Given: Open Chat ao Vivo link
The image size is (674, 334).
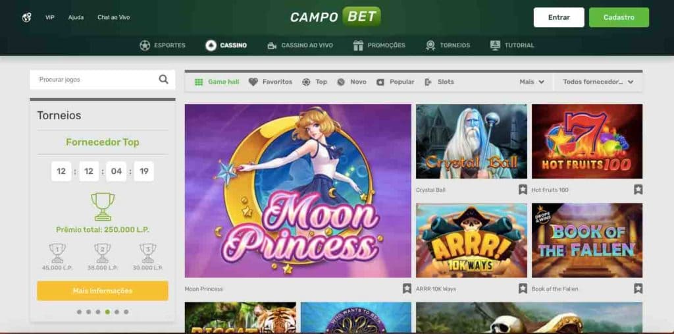Looking at the screenshot, I should click(x=113, y=18).
